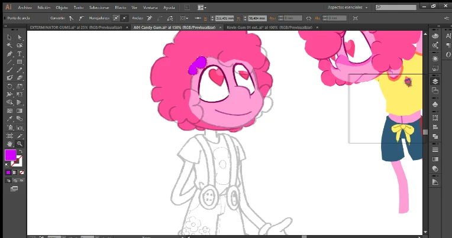452x238 pixels.
Task: Select the Shape Builder tool
Action: click(9, 102)
